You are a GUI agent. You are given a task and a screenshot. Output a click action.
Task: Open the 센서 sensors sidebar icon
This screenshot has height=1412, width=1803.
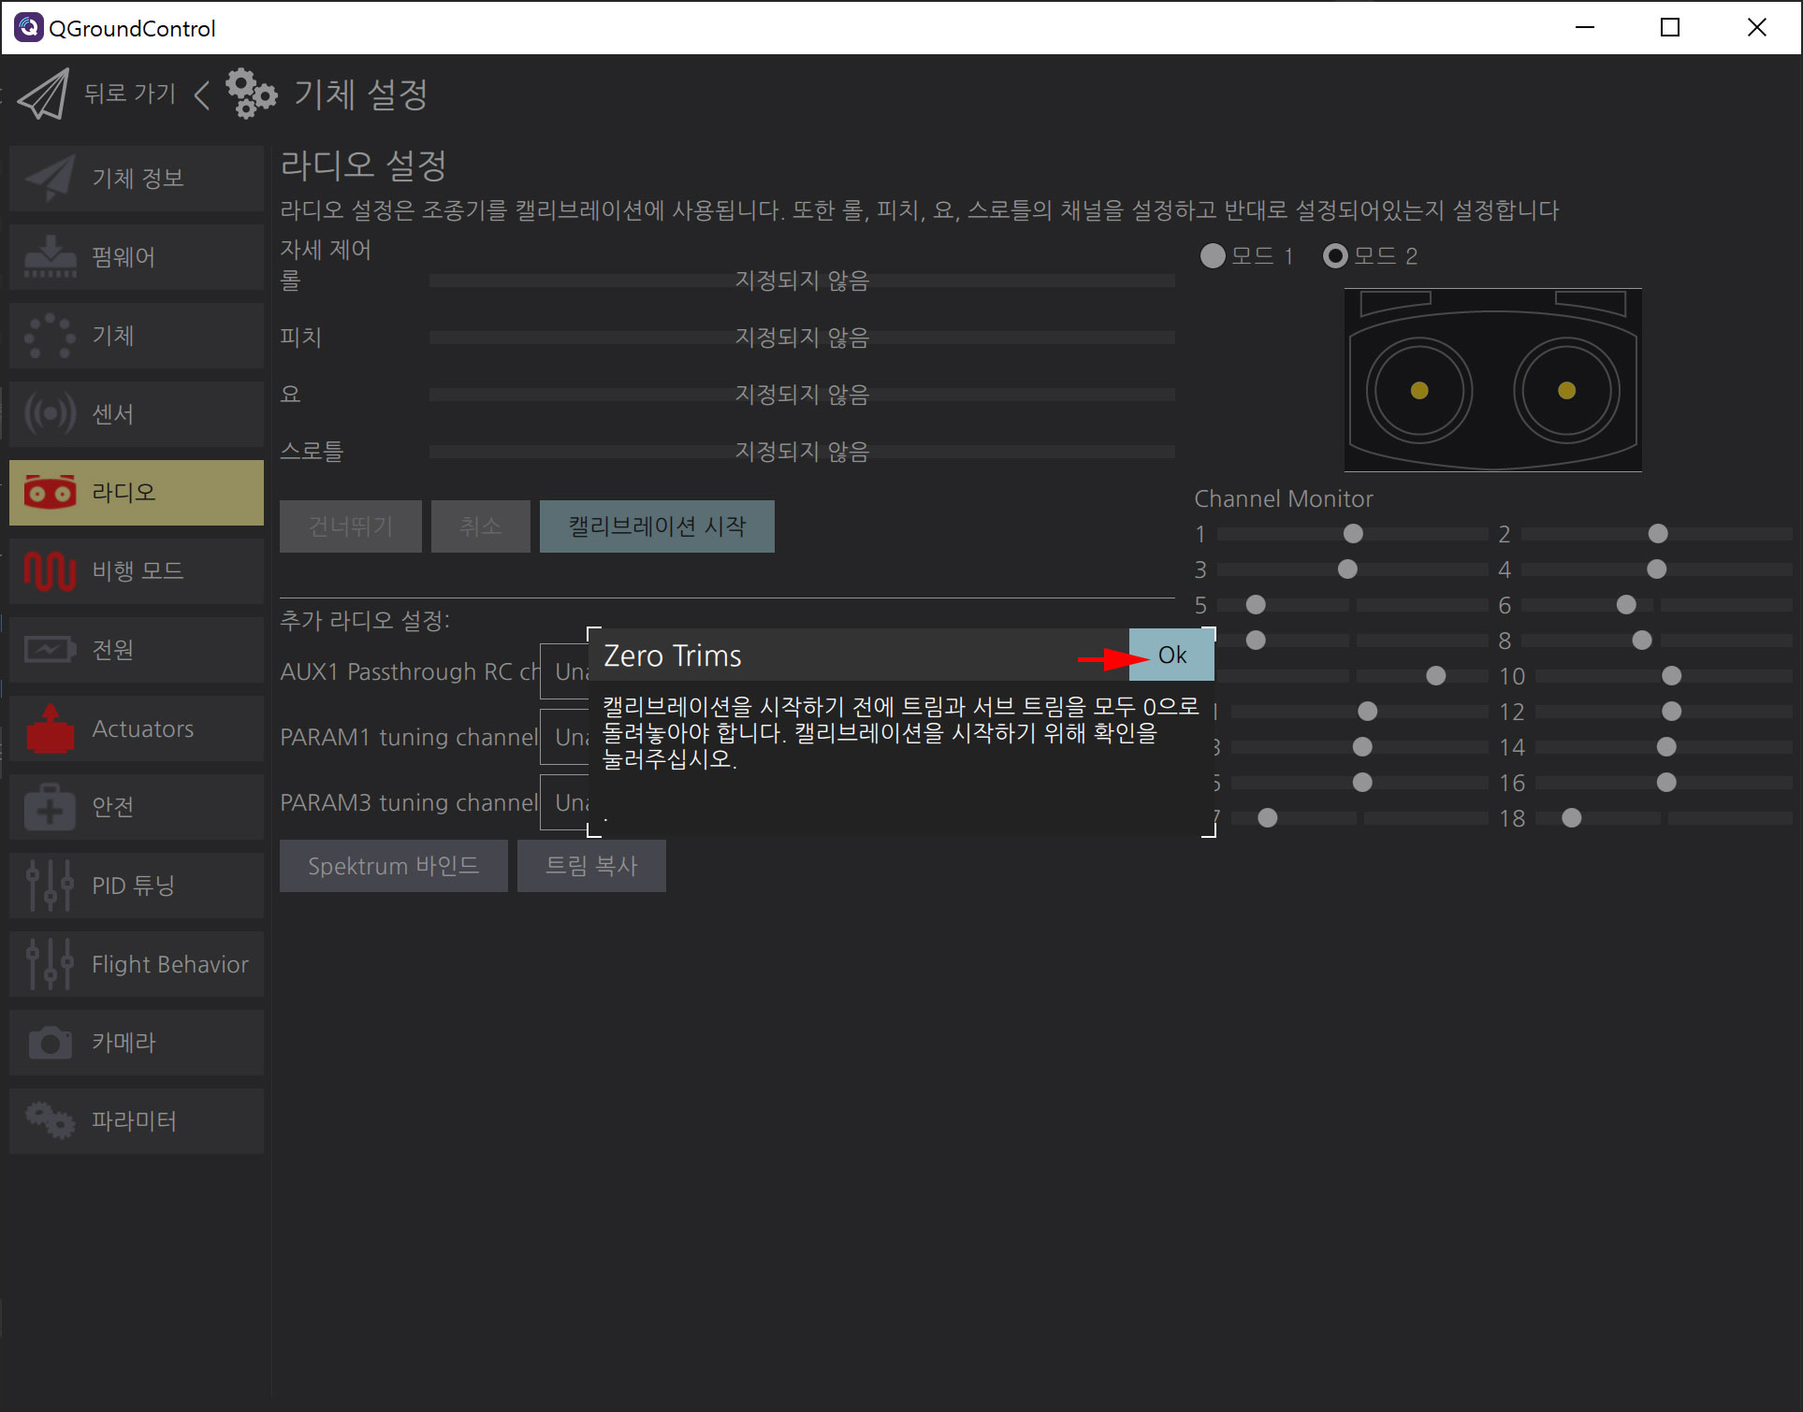[50, 413]
